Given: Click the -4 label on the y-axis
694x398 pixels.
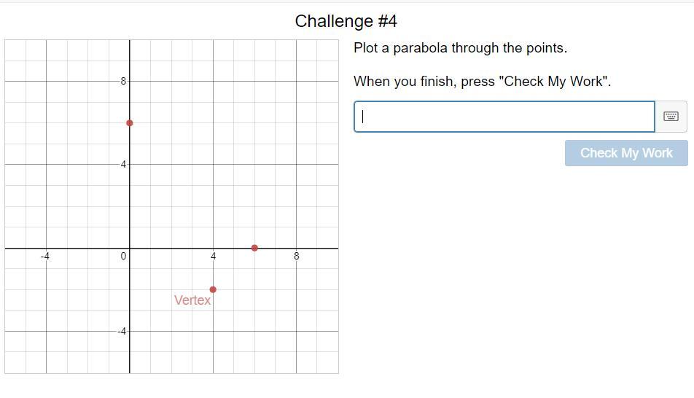Looking at the screenshot, I should coord(122,331).
